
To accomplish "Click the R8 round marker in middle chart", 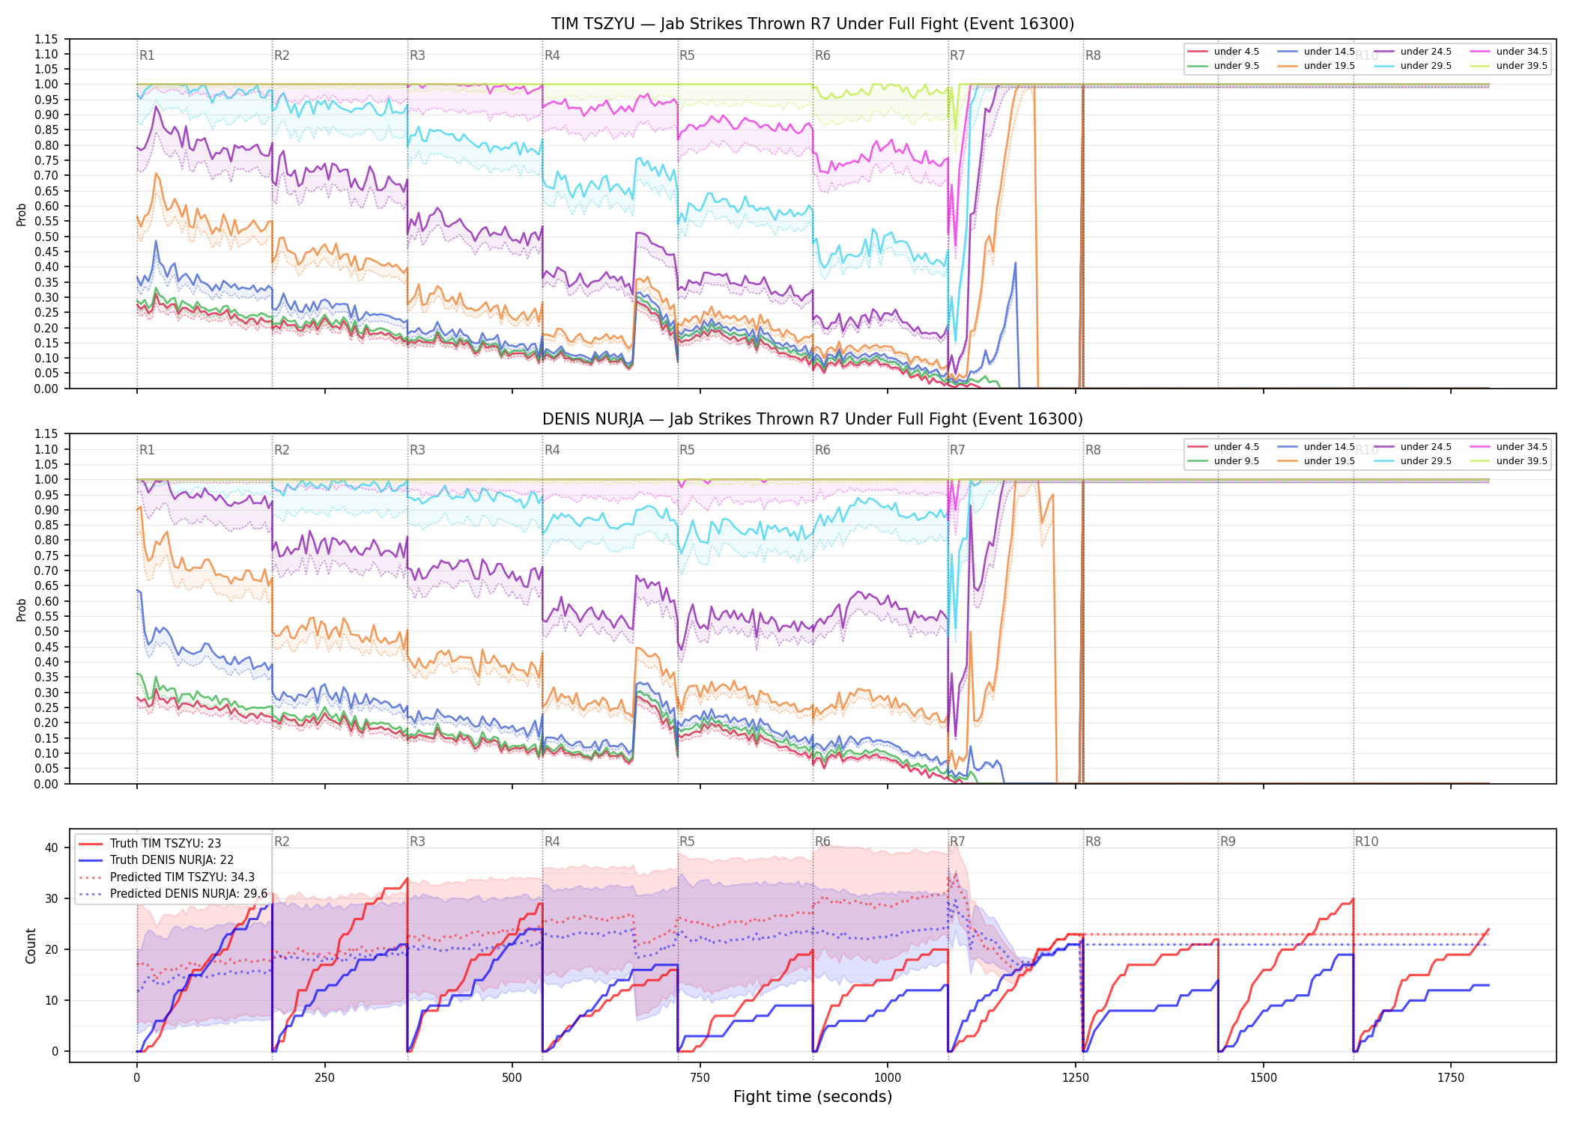I will click(x=1093, y=450).
